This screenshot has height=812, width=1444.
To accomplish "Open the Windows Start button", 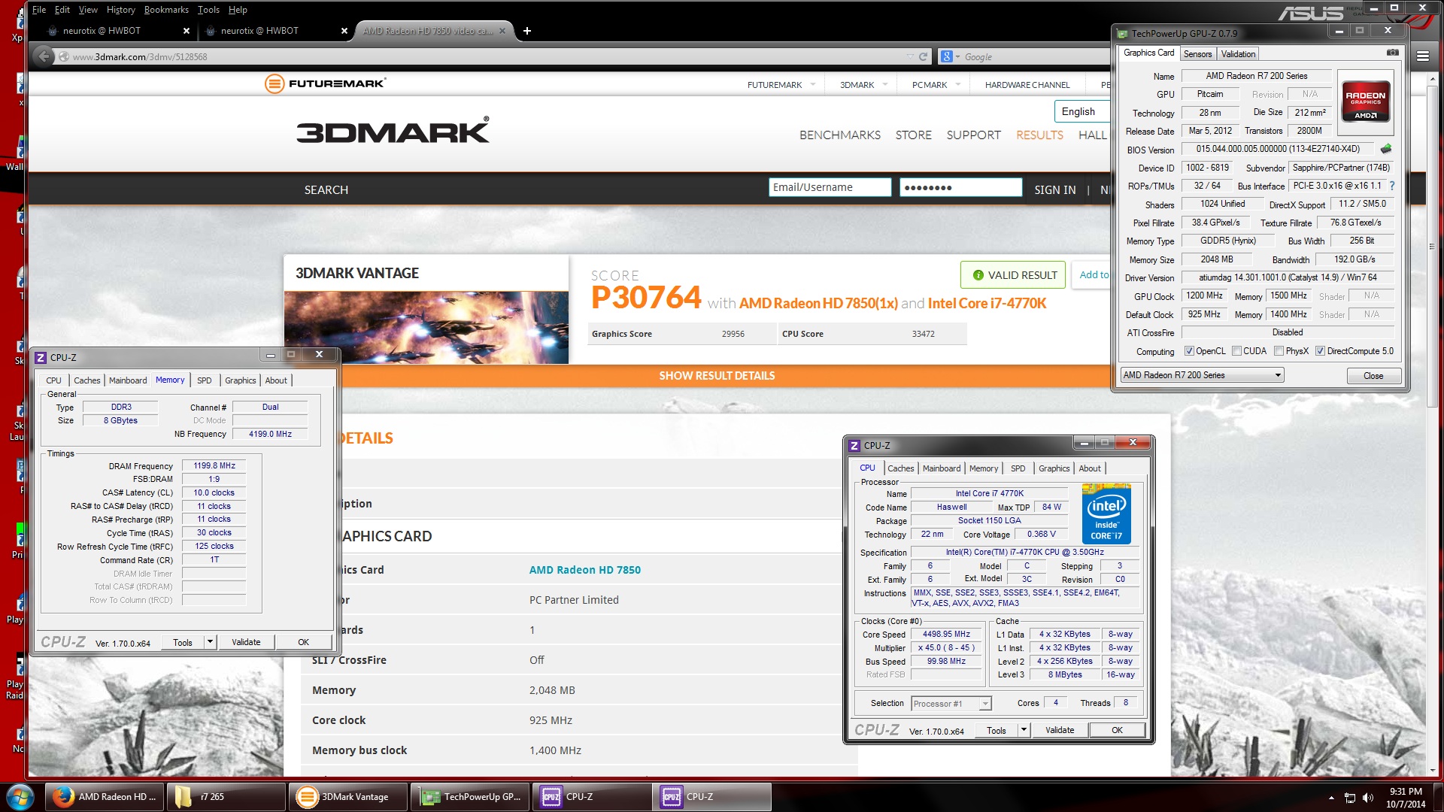I will (20, 796).
